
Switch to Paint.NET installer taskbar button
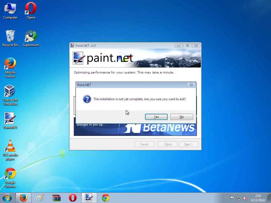point(89,198)
